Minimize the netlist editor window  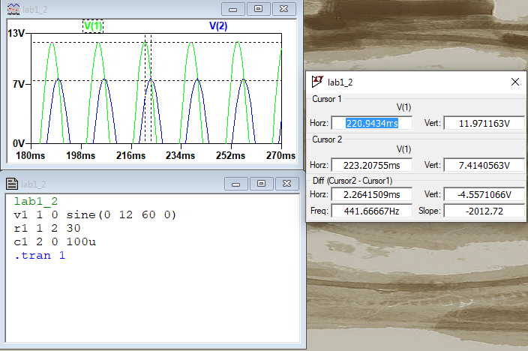tap(235, 183)
